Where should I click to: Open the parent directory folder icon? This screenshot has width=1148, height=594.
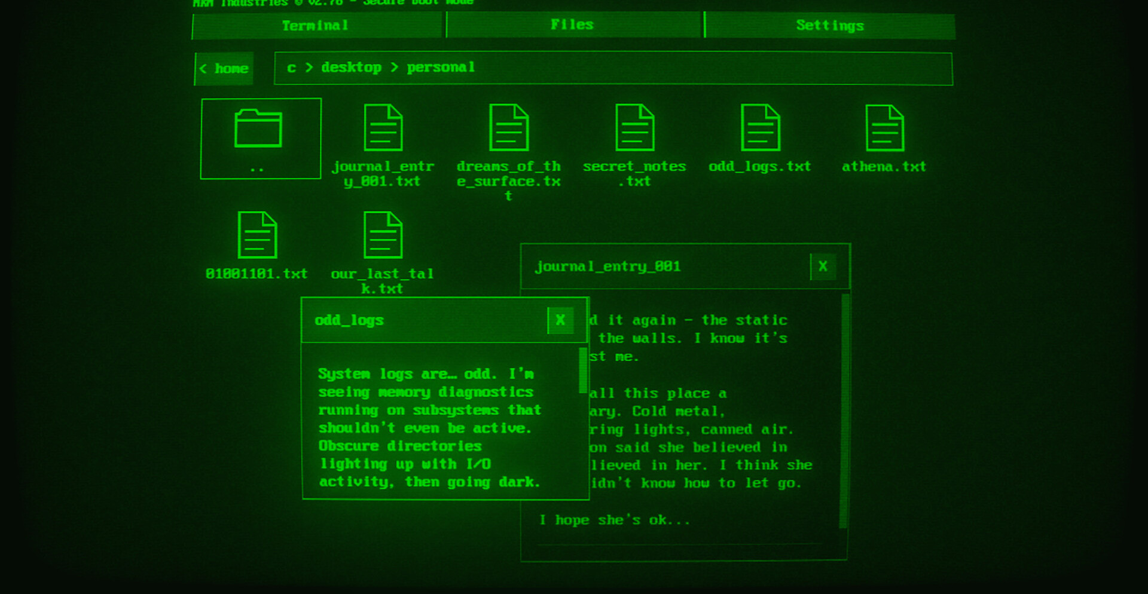point(259,129)
